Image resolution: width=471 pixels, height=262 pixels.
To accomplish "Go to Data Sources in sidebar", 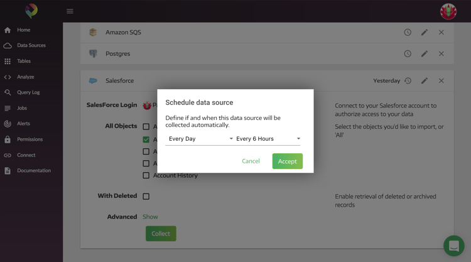I will (x=31, y=46).
